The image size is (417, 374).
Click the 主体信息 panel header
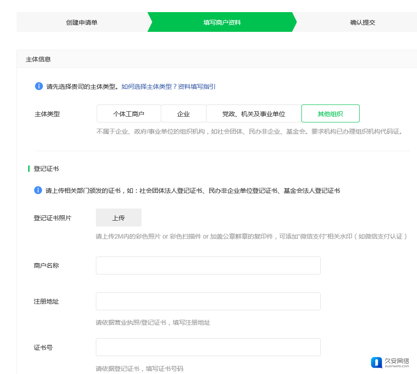tap(39, 59)
